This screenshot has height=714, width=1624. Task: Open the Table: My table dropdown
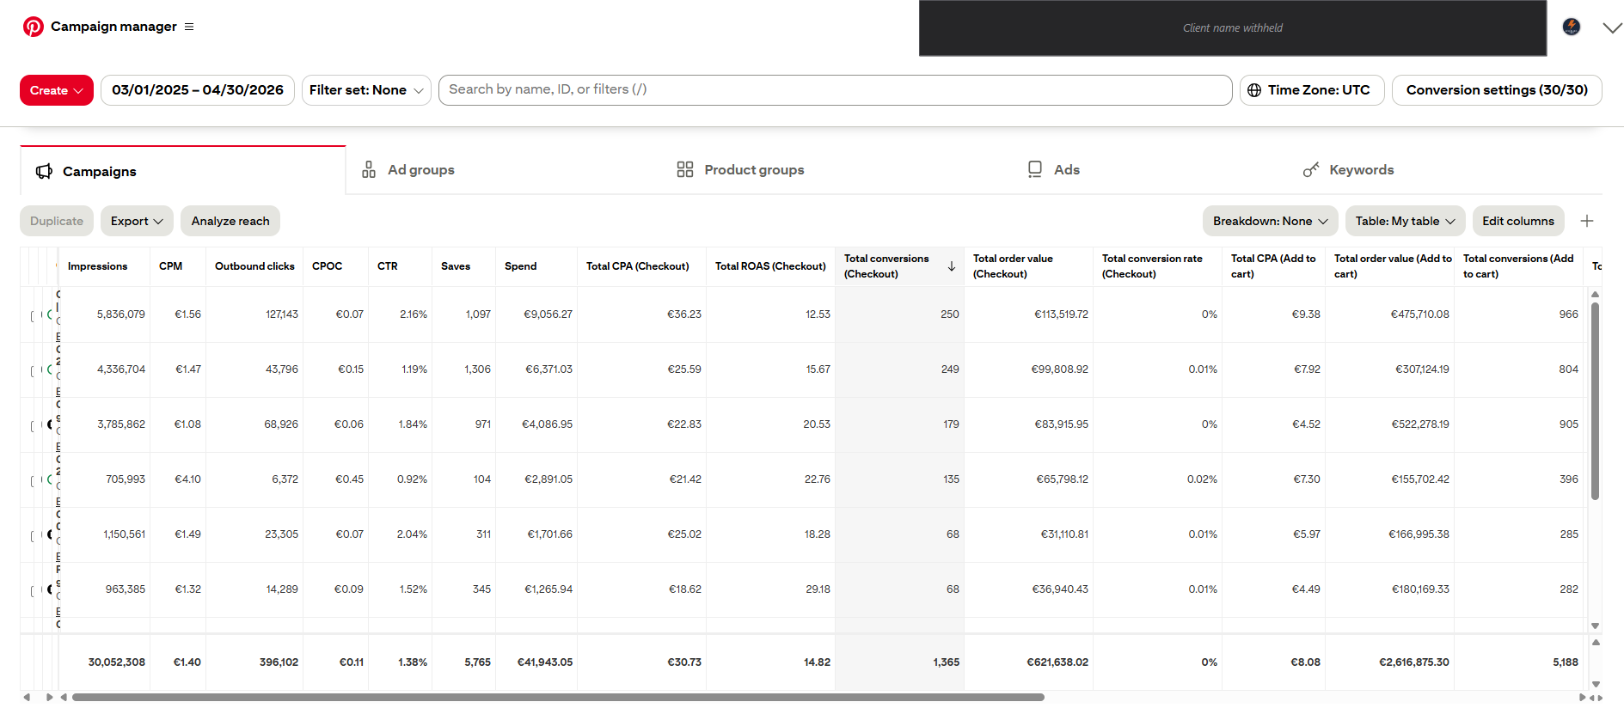pyautogui.click(x=1406, y=221)
